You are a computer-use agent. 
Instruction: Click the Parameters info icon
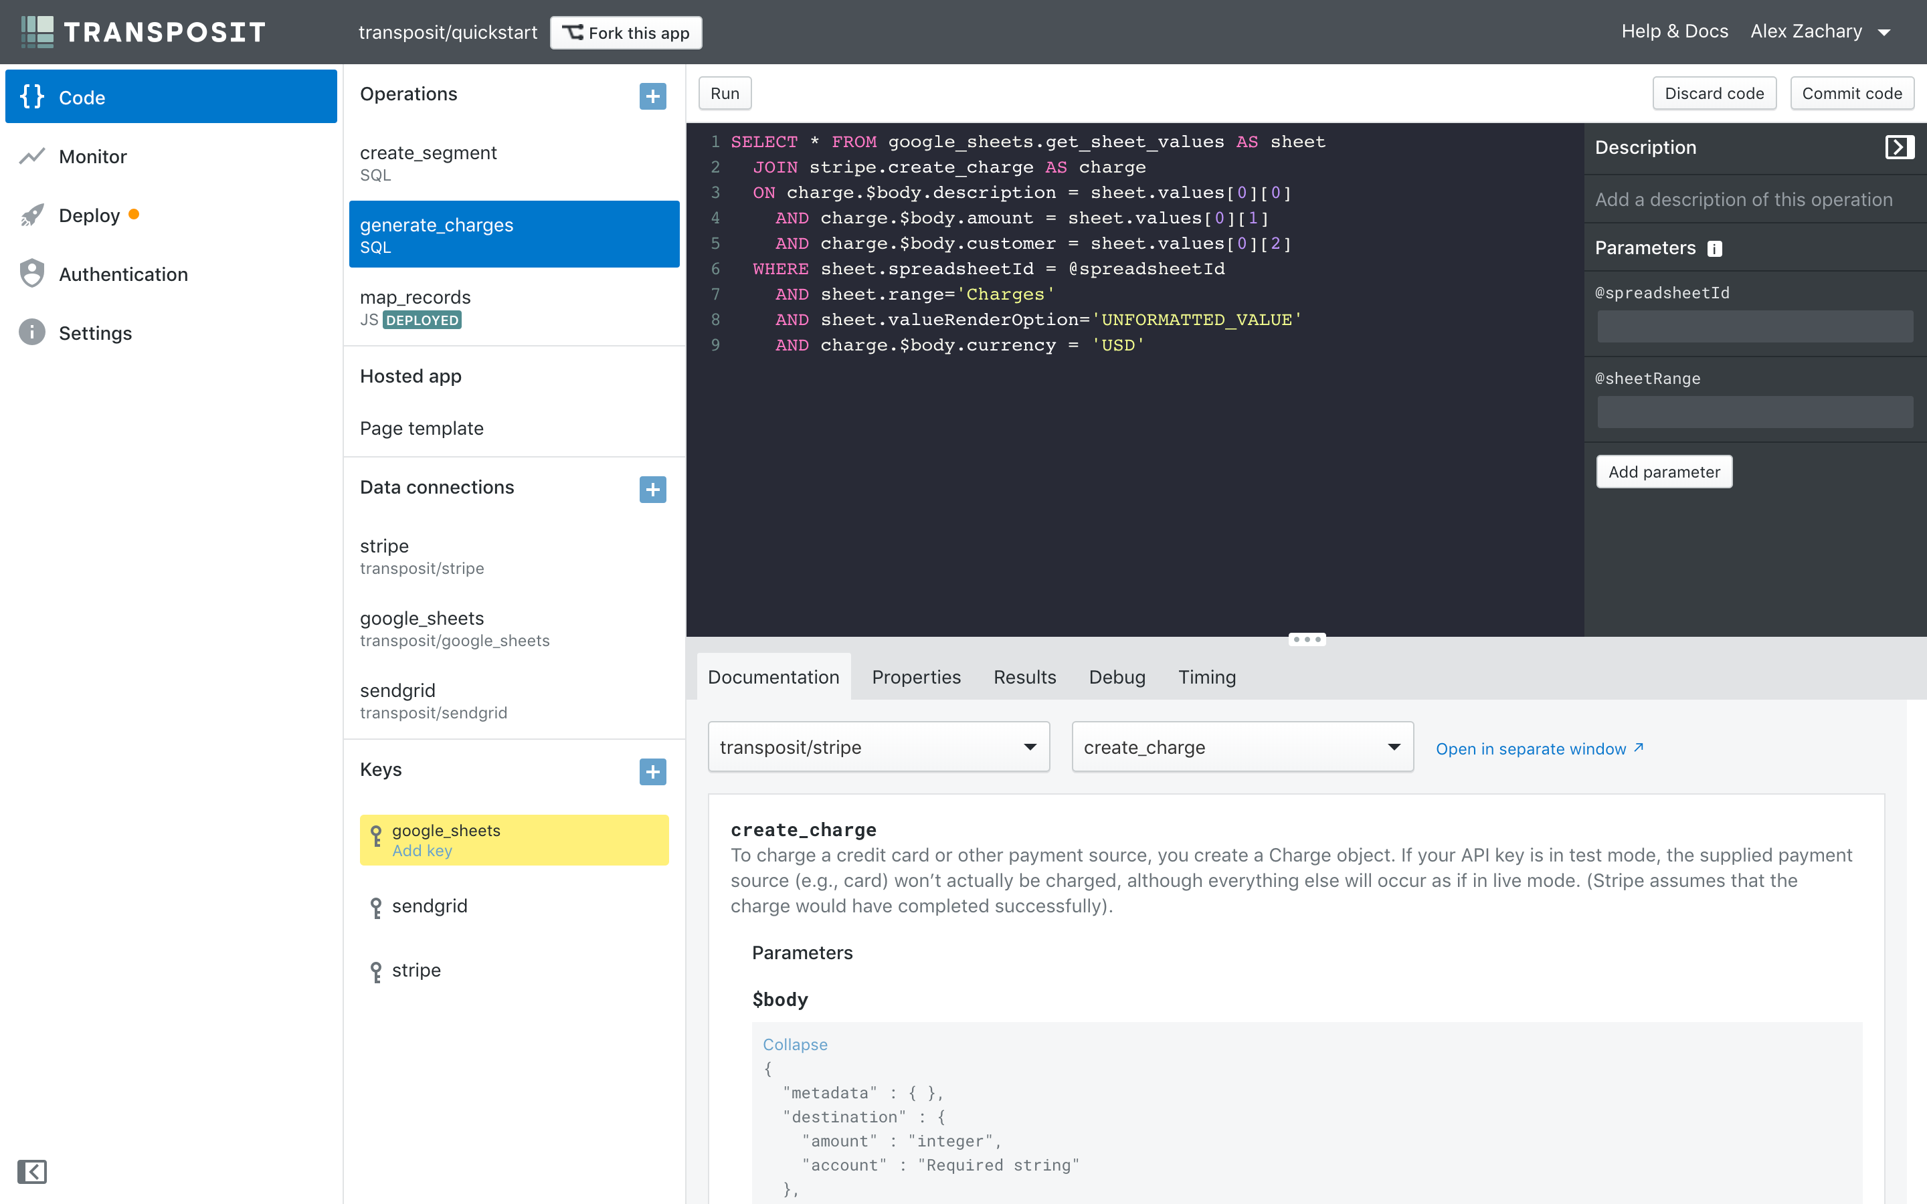coord(1714,249)
